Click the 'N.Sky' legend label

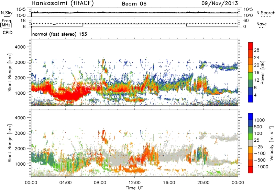(7, 13)
